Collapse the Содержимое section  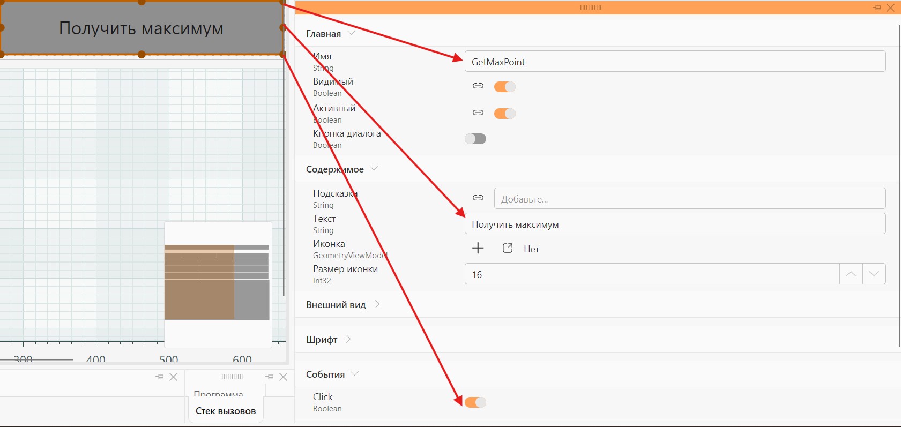(374, 169)
